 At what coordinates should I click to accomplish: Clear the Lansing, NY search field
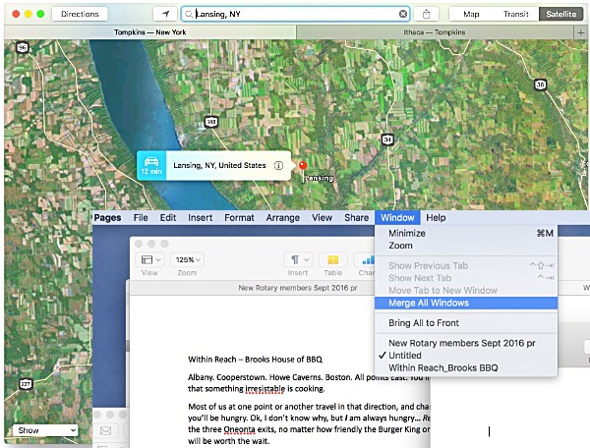pyautogui.click(x=402, y=14)
